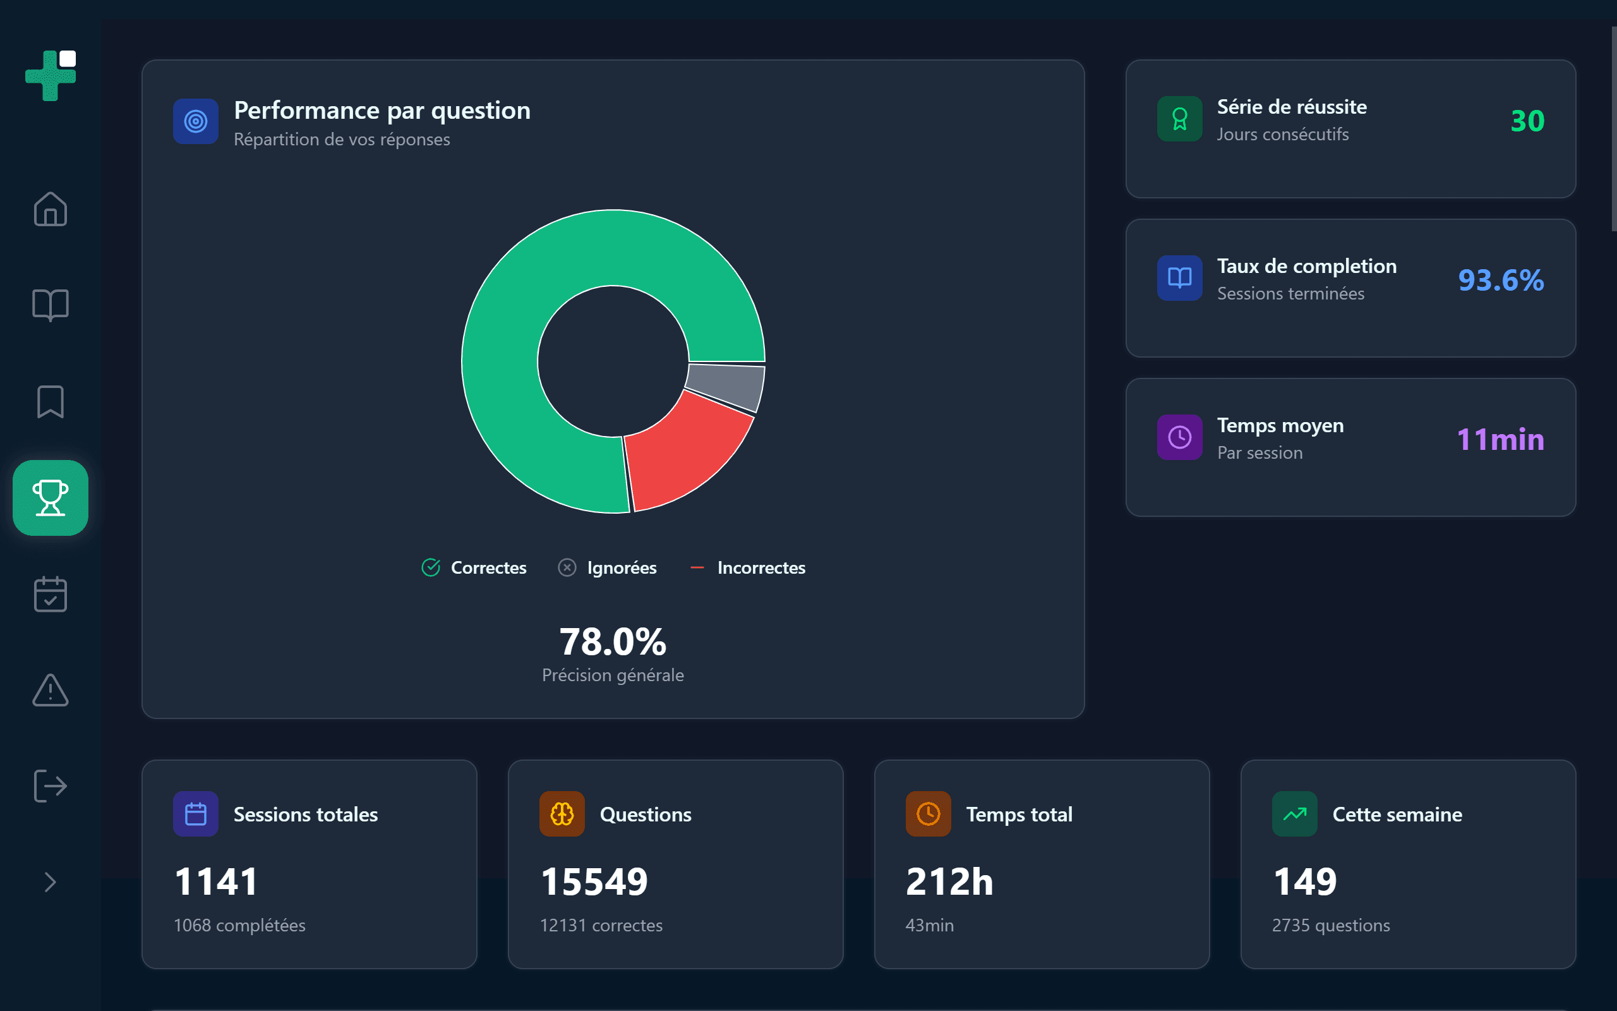Open the Home page from the sidebar

point(50,209)
